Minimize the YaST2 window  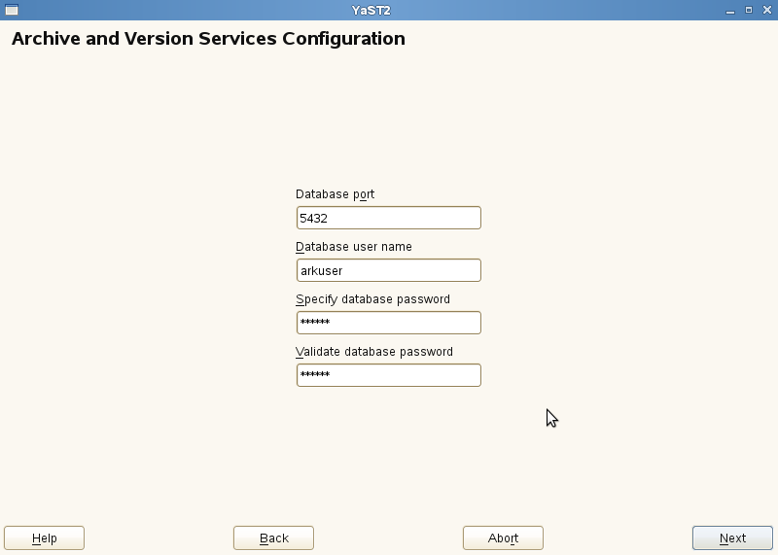729,10
